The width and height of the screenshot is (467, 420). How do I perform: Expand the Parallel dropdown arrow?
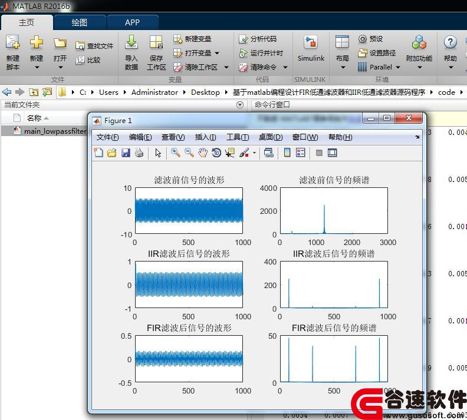point(398,68)
